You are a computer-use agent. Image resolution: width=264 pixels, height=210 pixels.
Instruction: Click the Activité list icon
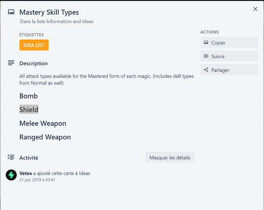pos(11,157)
